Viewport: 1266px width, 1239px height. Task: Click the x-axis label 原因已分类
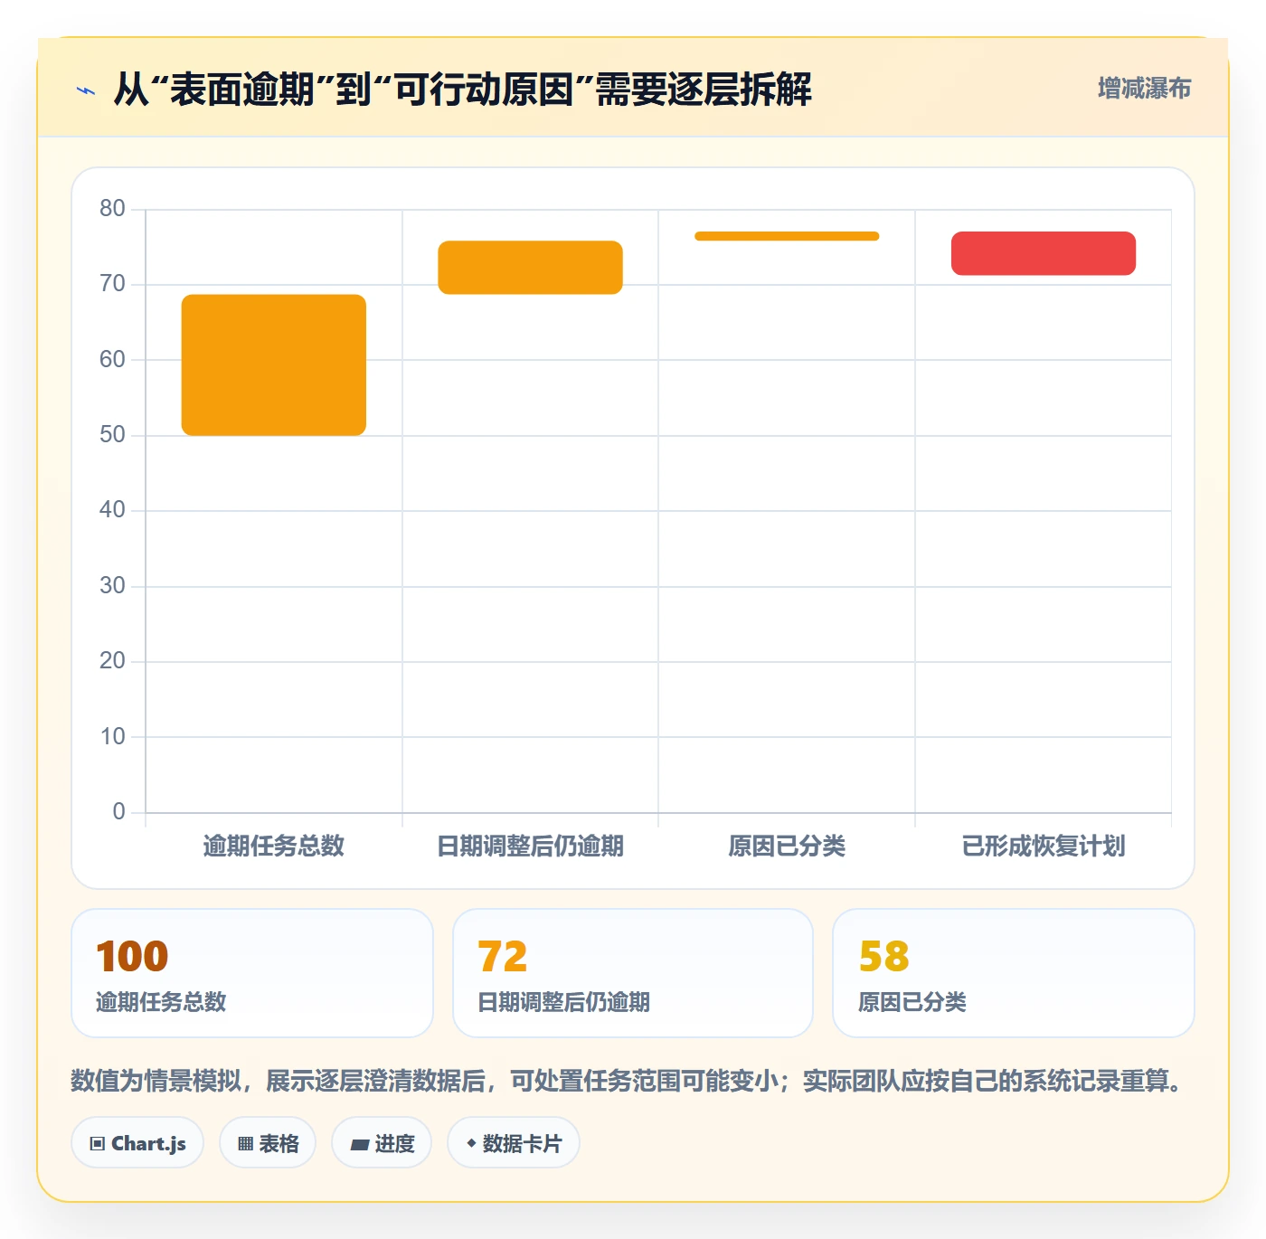tap(787, 846)
